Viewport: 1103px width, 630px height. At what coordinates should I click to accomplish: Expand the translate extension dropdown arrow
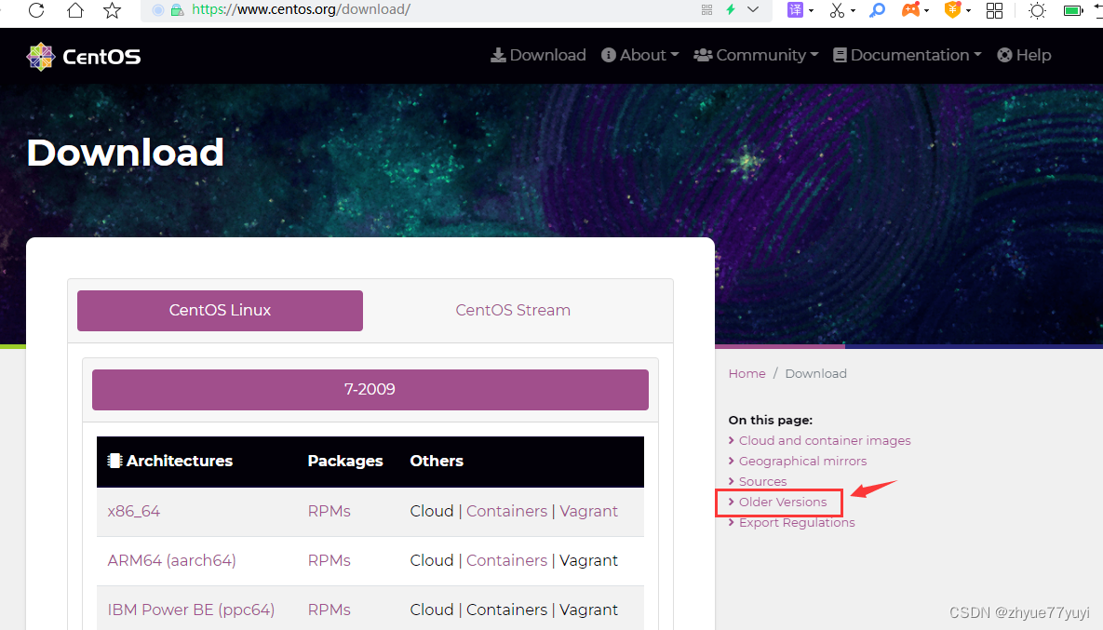click(811, 10)
